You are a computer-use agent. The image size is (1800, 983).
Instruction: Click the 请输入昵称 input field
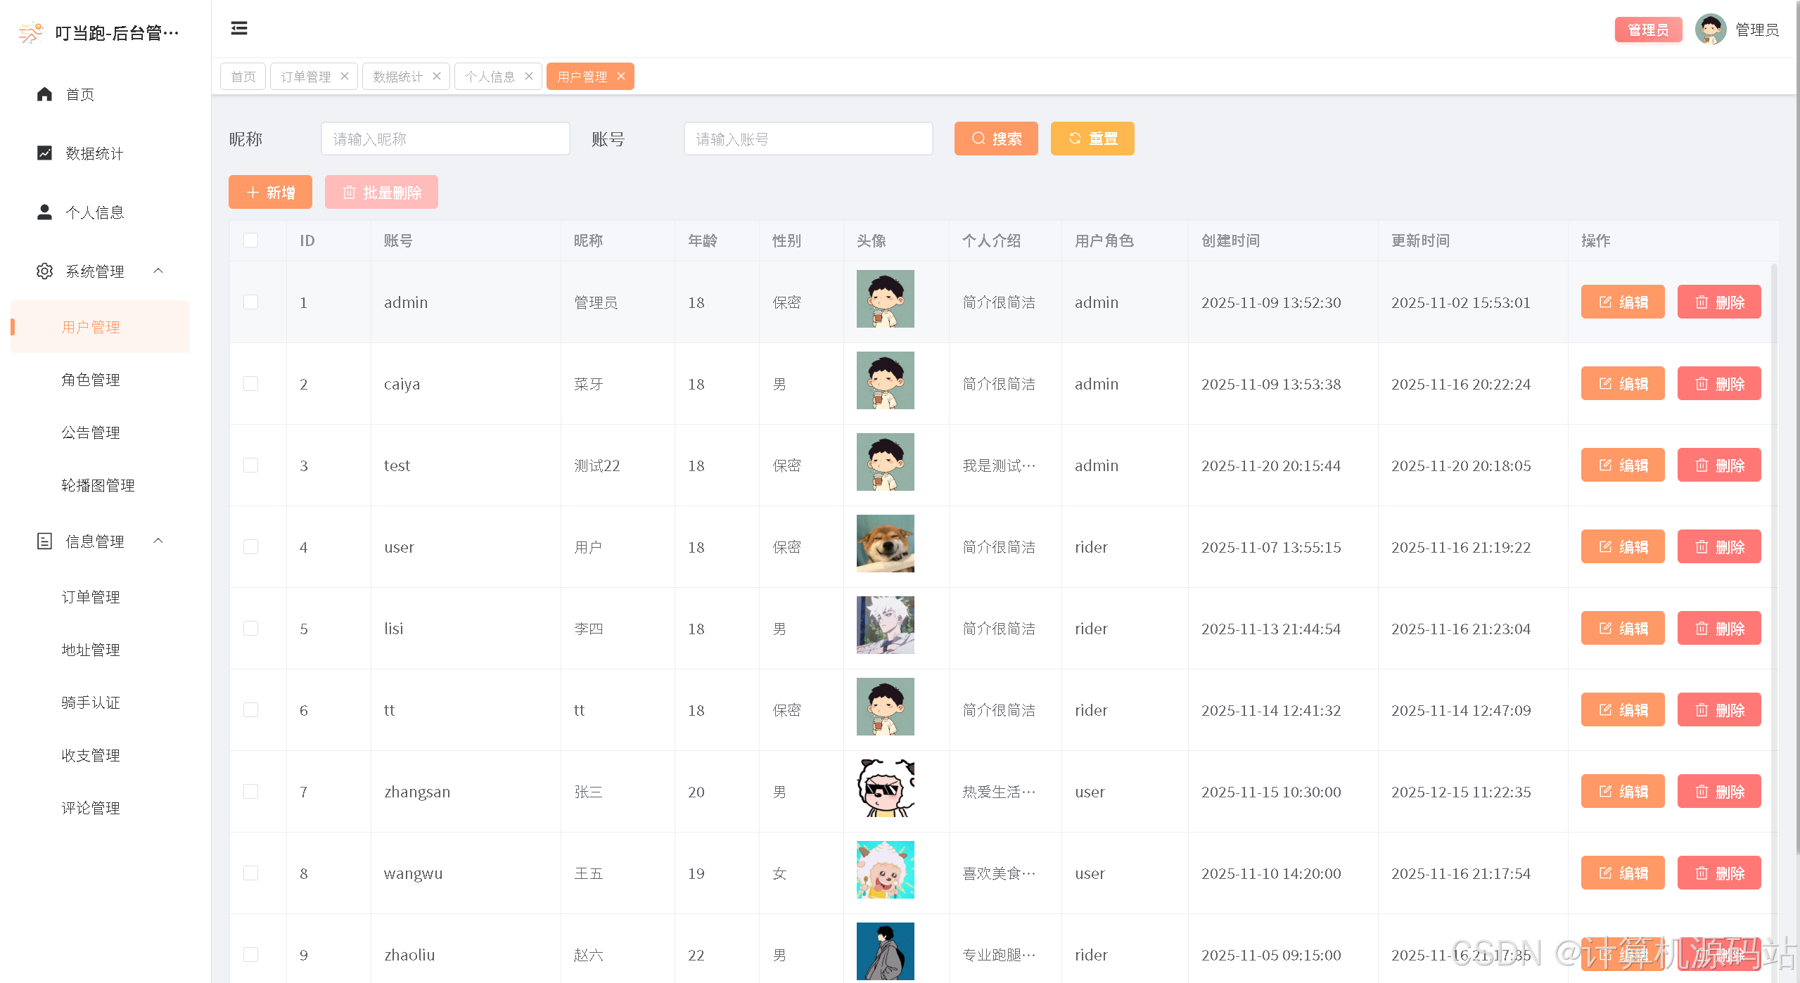tap(445, 139)
